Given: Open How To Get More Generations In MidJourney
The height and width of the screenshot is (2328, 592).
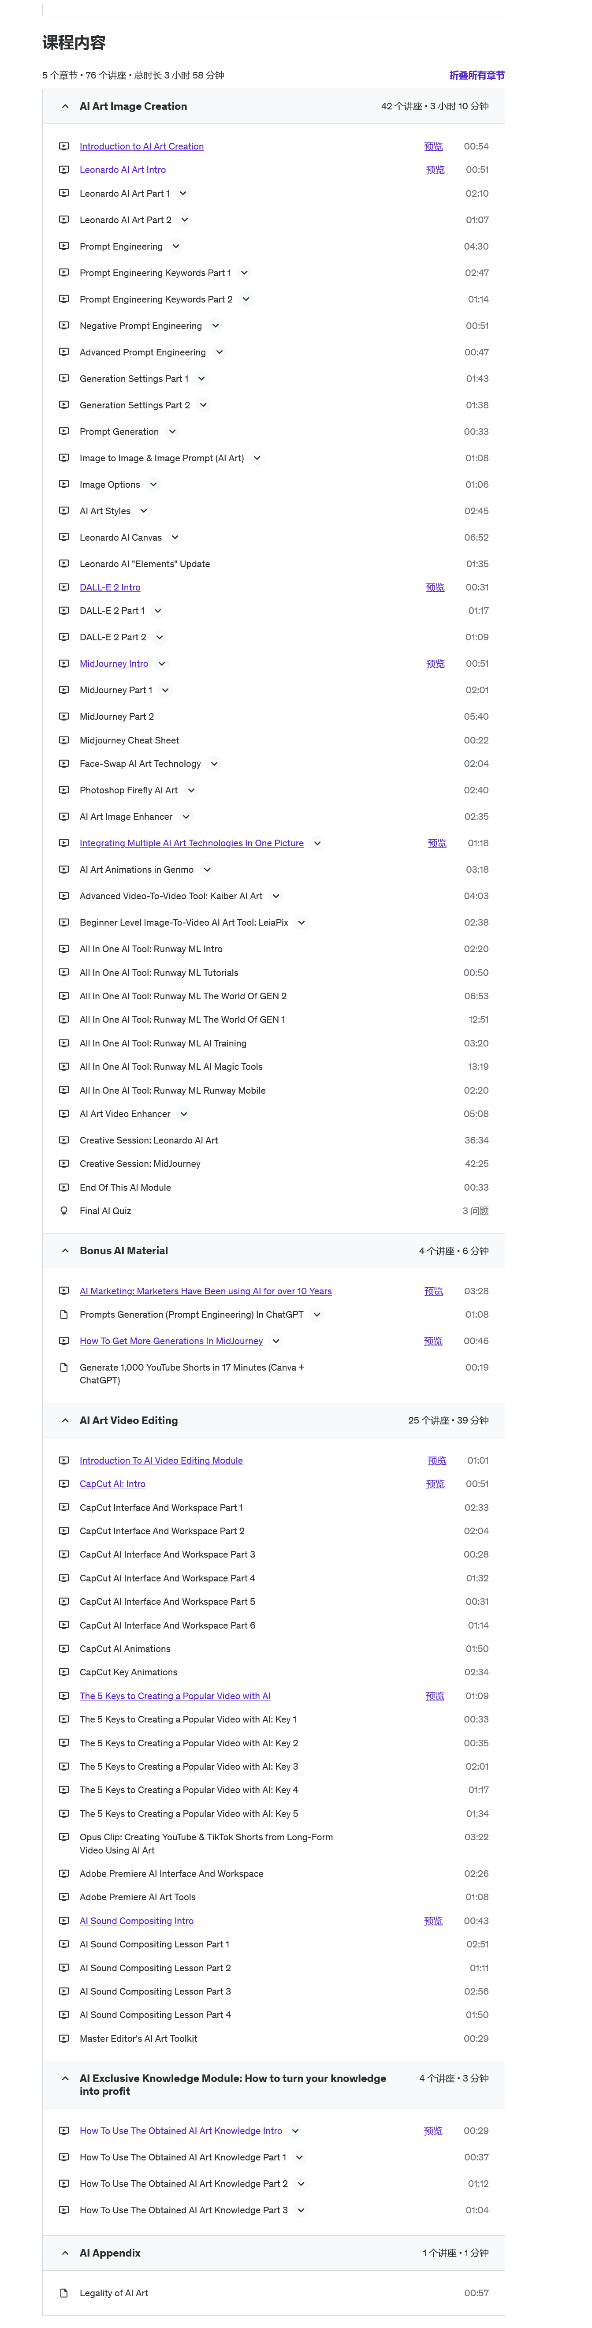Looking at the screenshot, I should pos(172,1341).
